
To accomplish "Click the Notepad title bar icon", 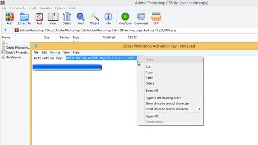I will (35, 46).
